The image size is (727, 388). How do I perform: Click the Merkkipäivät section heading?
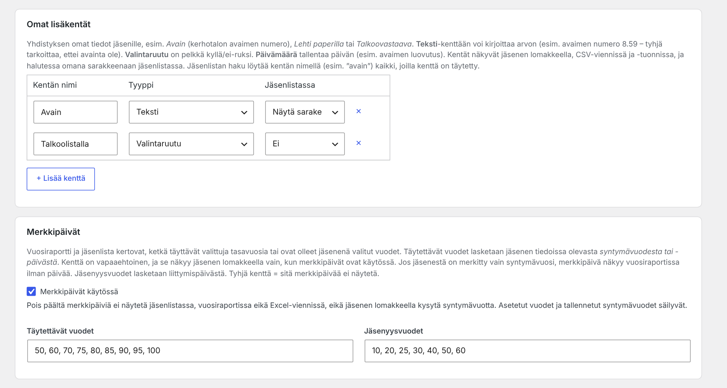click(53, 232)
